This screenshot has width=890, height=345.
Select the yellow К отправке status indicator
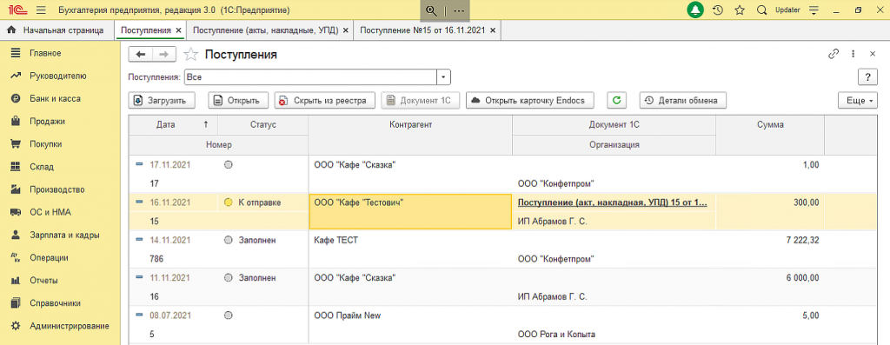(229, 202)
